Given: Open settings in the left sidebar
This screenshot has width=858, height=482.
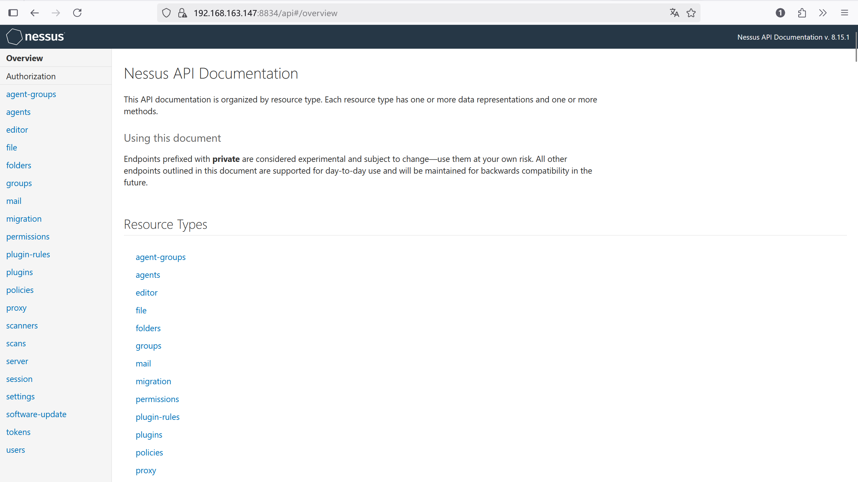Looking at the screenshot, I should [x=20, y=397].
